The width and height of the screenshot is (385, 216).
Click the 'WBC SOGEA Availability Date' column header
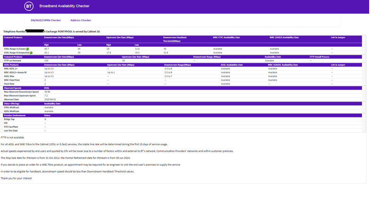[x=284, y=37]
